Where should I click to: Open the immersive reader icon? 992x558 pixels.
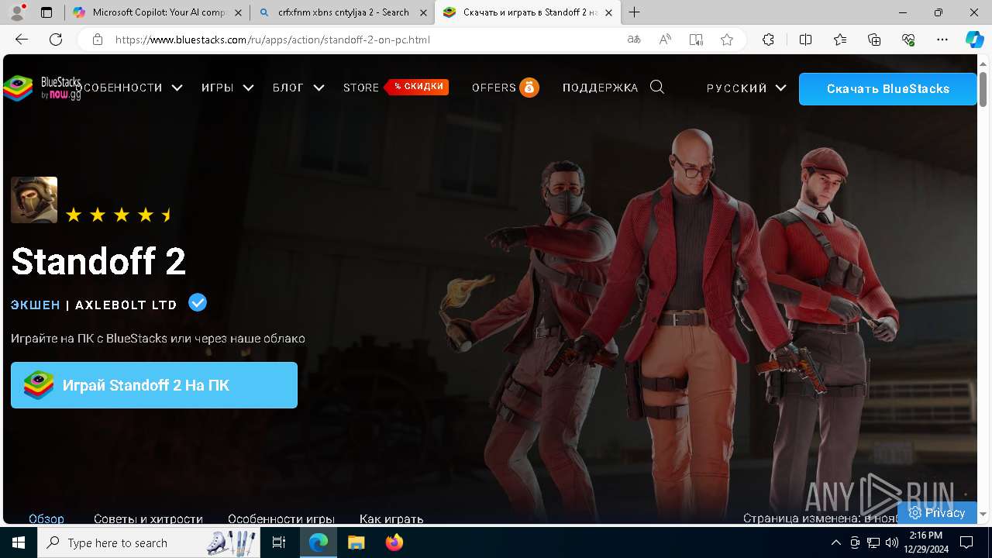click(x=696, y=40)
